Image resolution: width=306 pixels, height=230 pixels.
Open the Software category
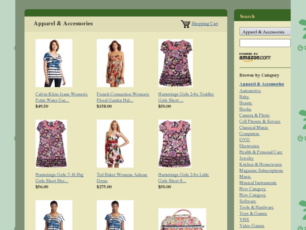pos(247,201)
